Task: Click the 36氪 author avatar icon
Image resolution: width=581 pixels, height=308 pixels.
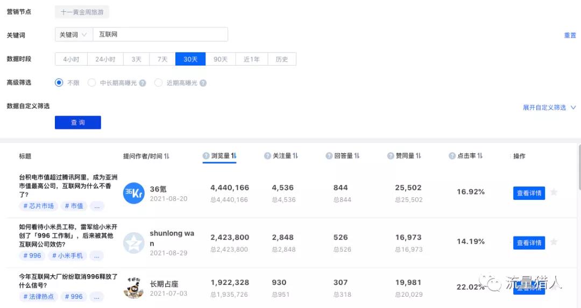Action: [133, 194]
